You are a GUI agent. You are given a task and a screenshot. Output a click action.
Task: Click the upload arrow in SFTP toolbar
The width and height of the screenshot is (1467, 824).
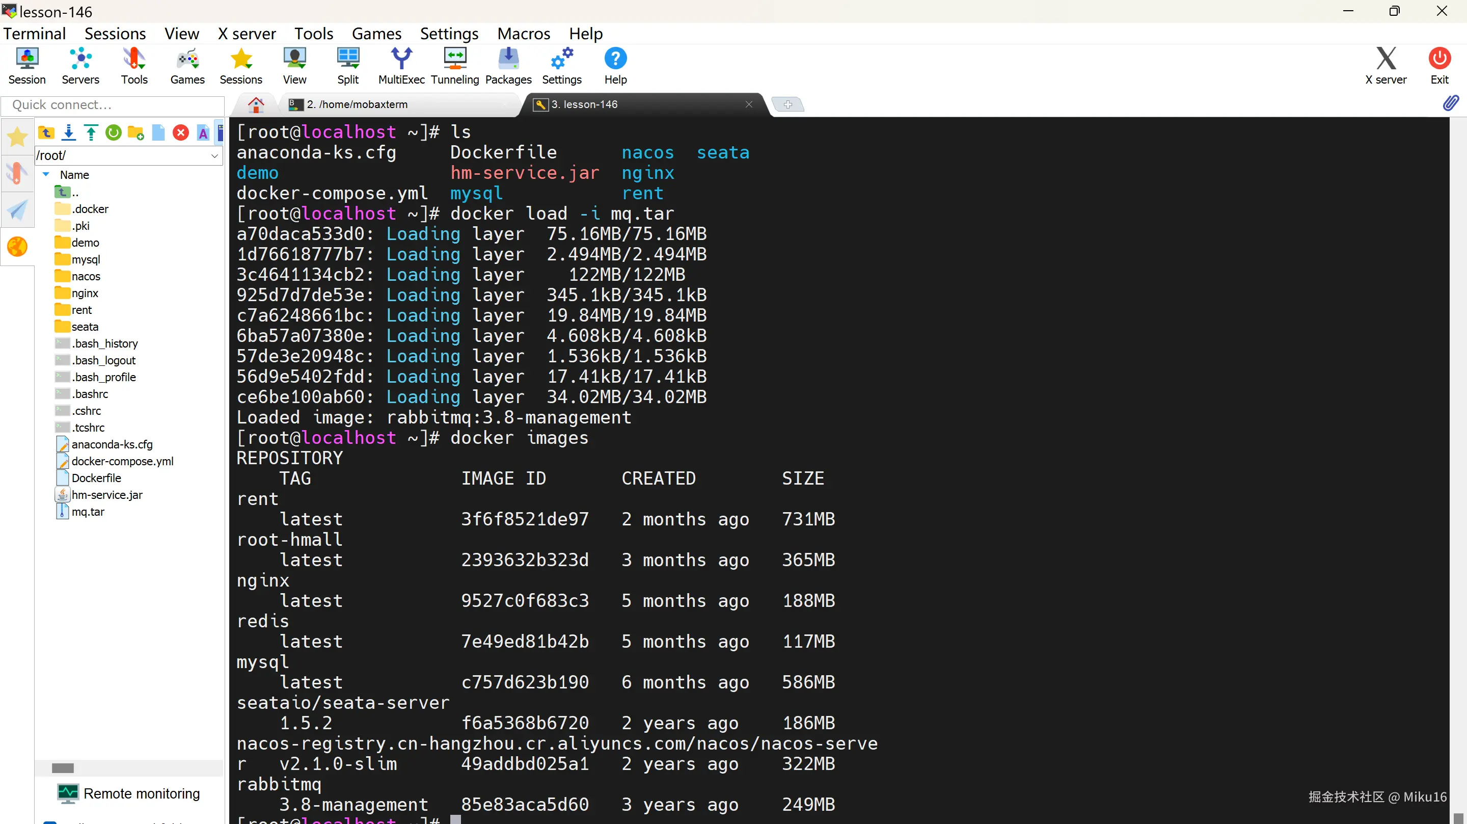(91, 133)
